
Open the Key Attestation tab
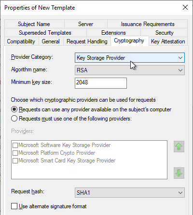point(168,41)
